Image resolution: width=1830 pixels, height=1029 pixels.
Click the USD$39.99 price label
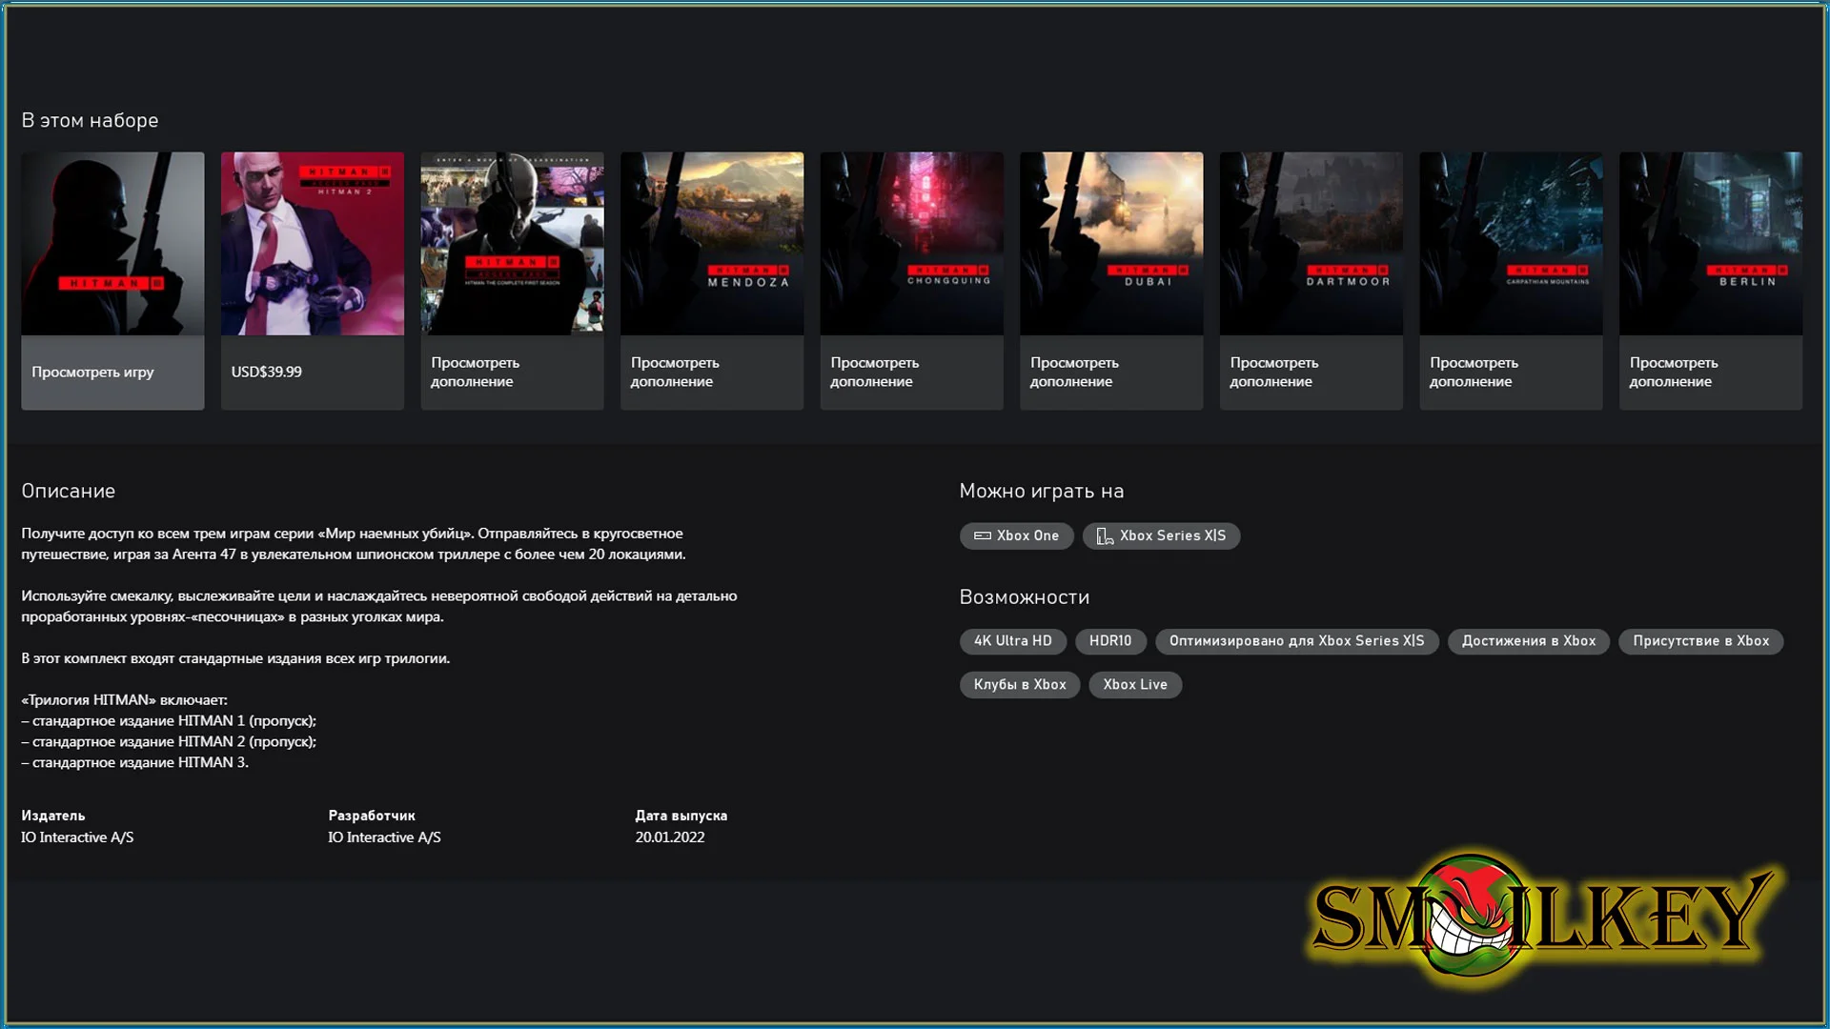(266, 372)
